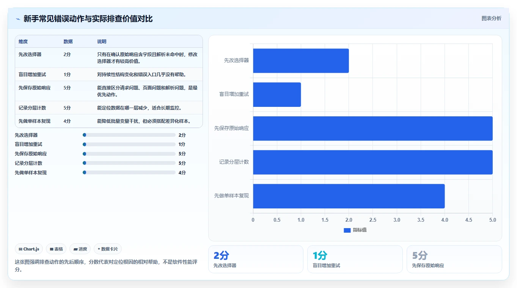
Task: Click description starting 能降低批量变量干扰
Action: 144,121
